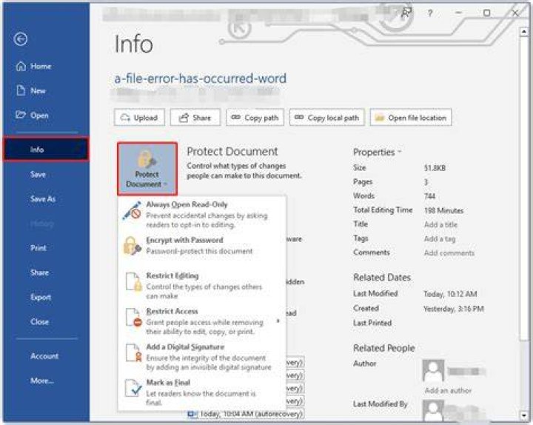Click the Restrict Access page icon

(x=133, y=317)
